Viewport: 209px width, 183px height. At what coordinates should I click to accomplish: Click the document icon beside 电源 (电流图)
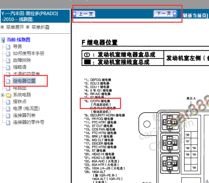[8, 109]
